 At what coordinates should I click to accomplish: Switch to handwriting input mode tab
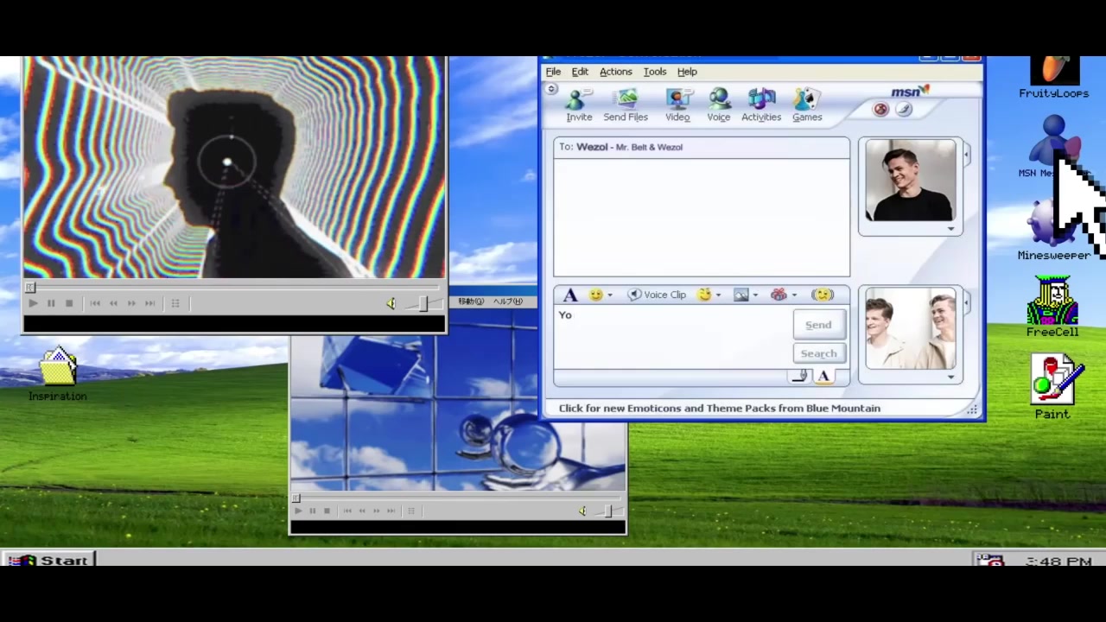(799, 377)
